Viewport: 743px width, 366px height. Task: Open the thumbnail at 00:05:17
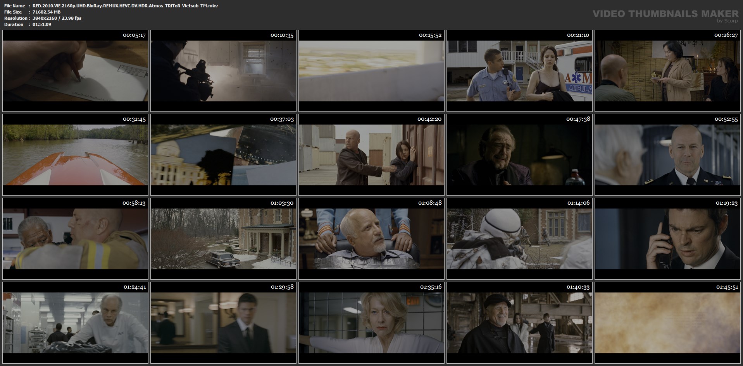(75, 71)
